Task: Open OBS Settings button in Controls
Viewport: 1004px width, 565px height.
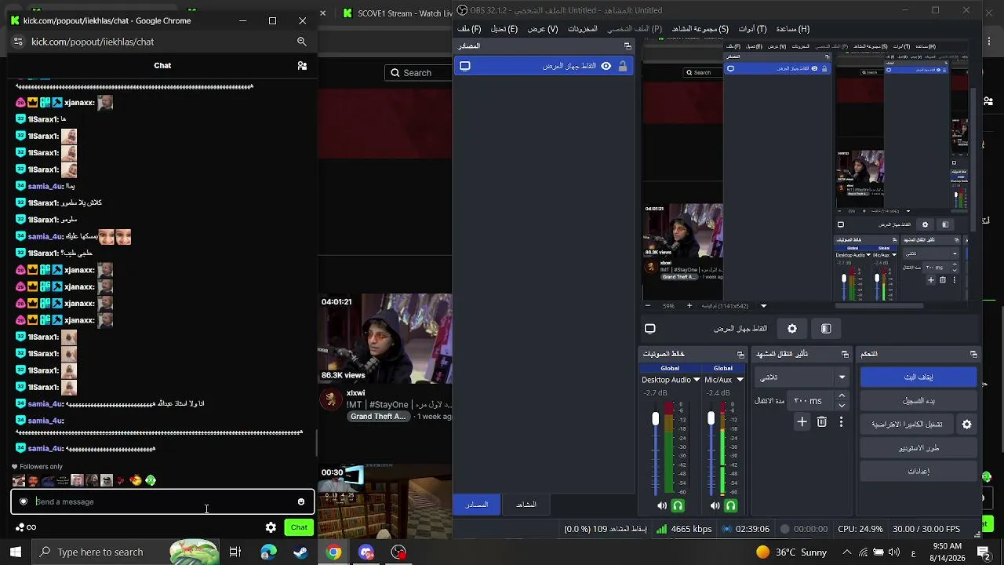Action: click(x=919, y=472)
